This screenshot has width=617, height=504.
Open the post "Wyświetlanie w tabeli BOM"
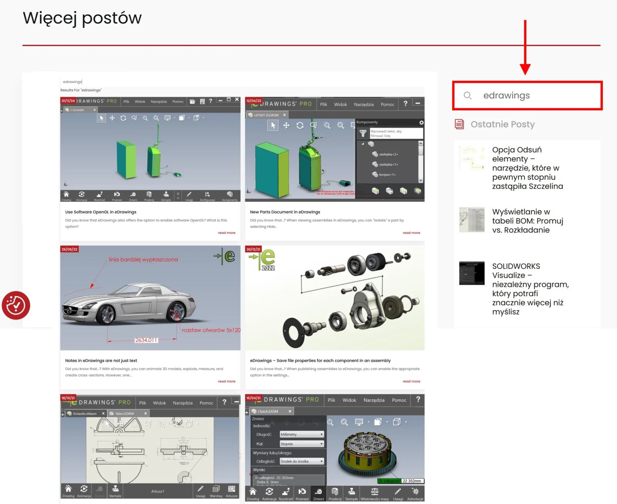527,221
